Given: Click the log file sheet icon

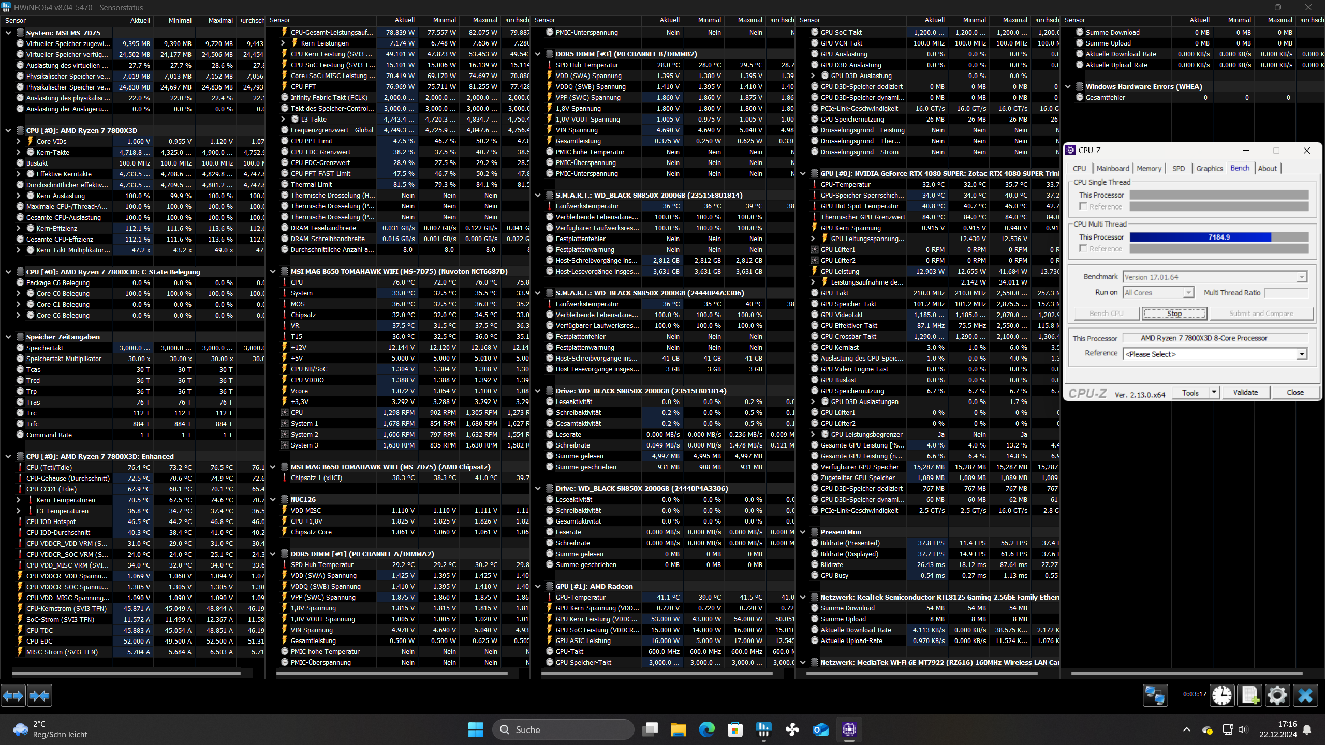Looking at the screenshot, I should pyautogui.click(x=1249, y=695).
